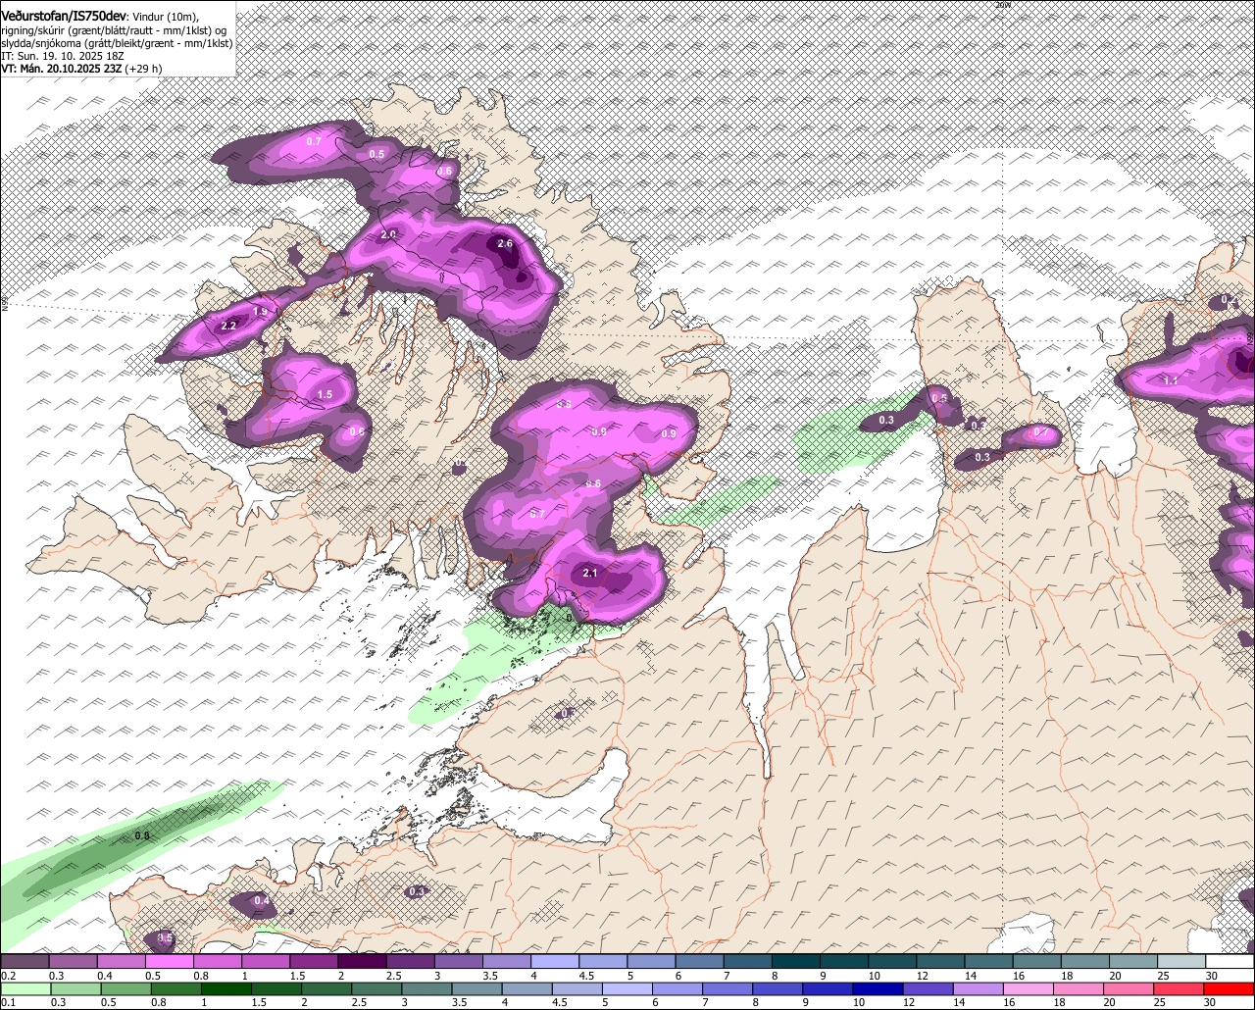This screenshot has width=1255, height=1010.
Task: Click the top-row legend label 3.5
Action: tap(490, 976)
